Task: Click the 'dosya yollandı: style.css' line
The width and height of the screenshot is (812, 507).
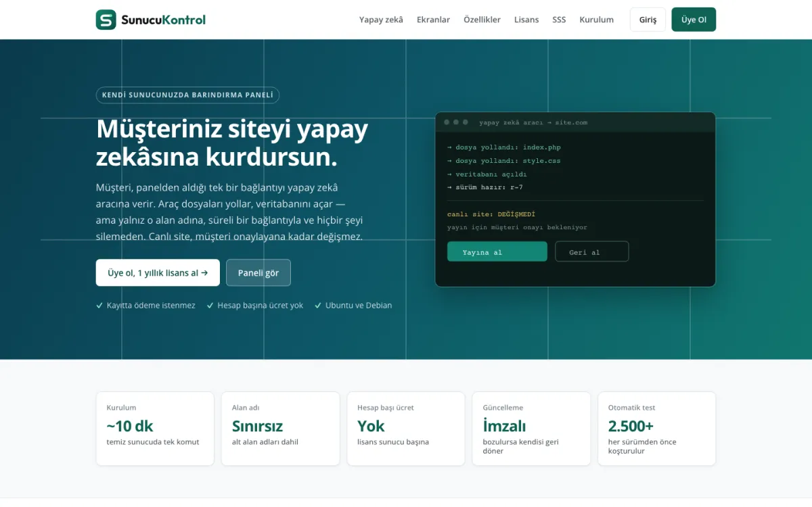Action: (504, 161)
